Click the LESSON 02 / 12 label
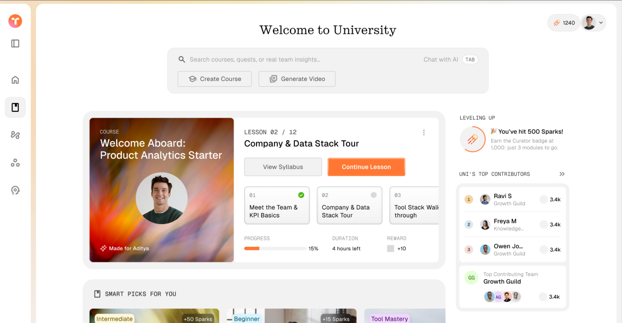 (x=270, y=132)
